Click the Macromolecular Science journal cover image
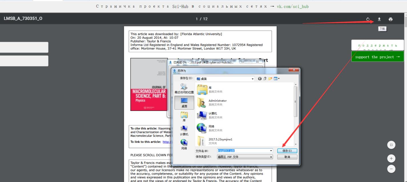Image resolution: width=407 pixels, height=182 pixels. tap(149, 84)
